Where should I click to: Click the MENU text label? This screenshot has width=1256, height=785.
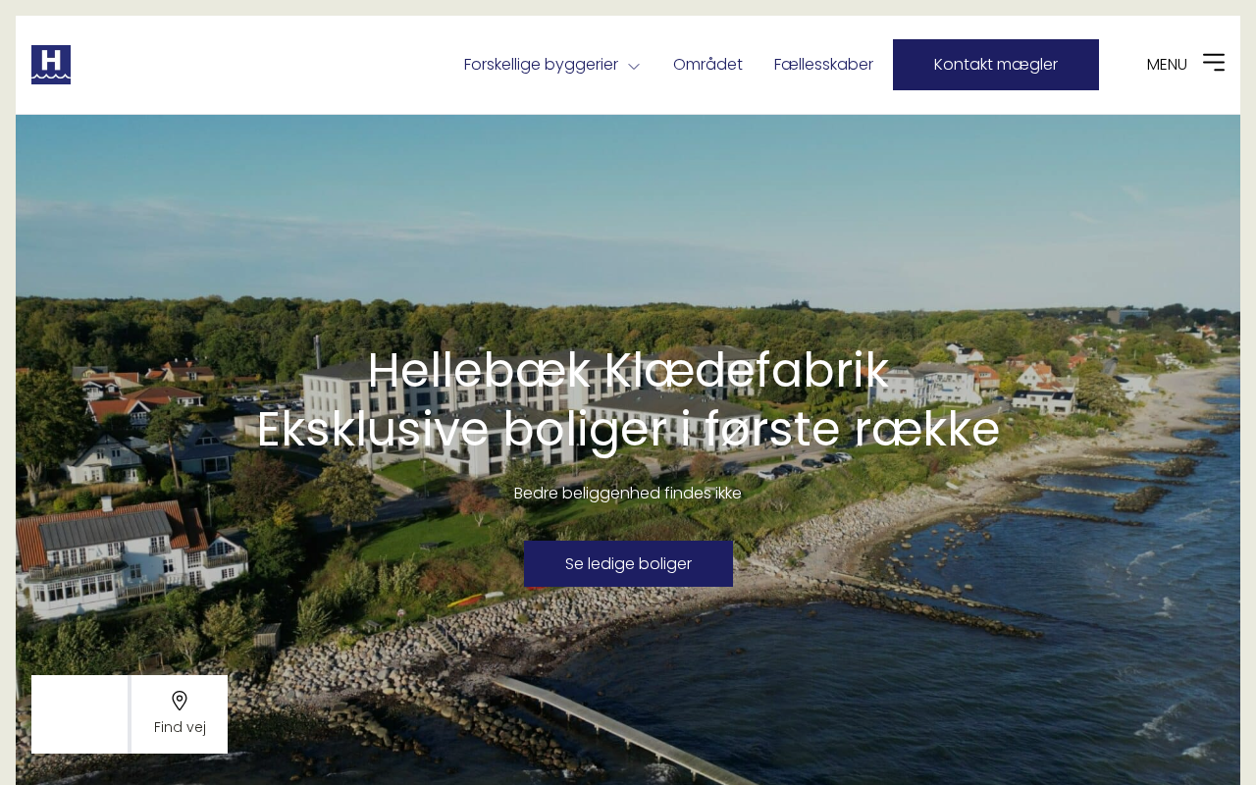click(x=1167, y=65)
